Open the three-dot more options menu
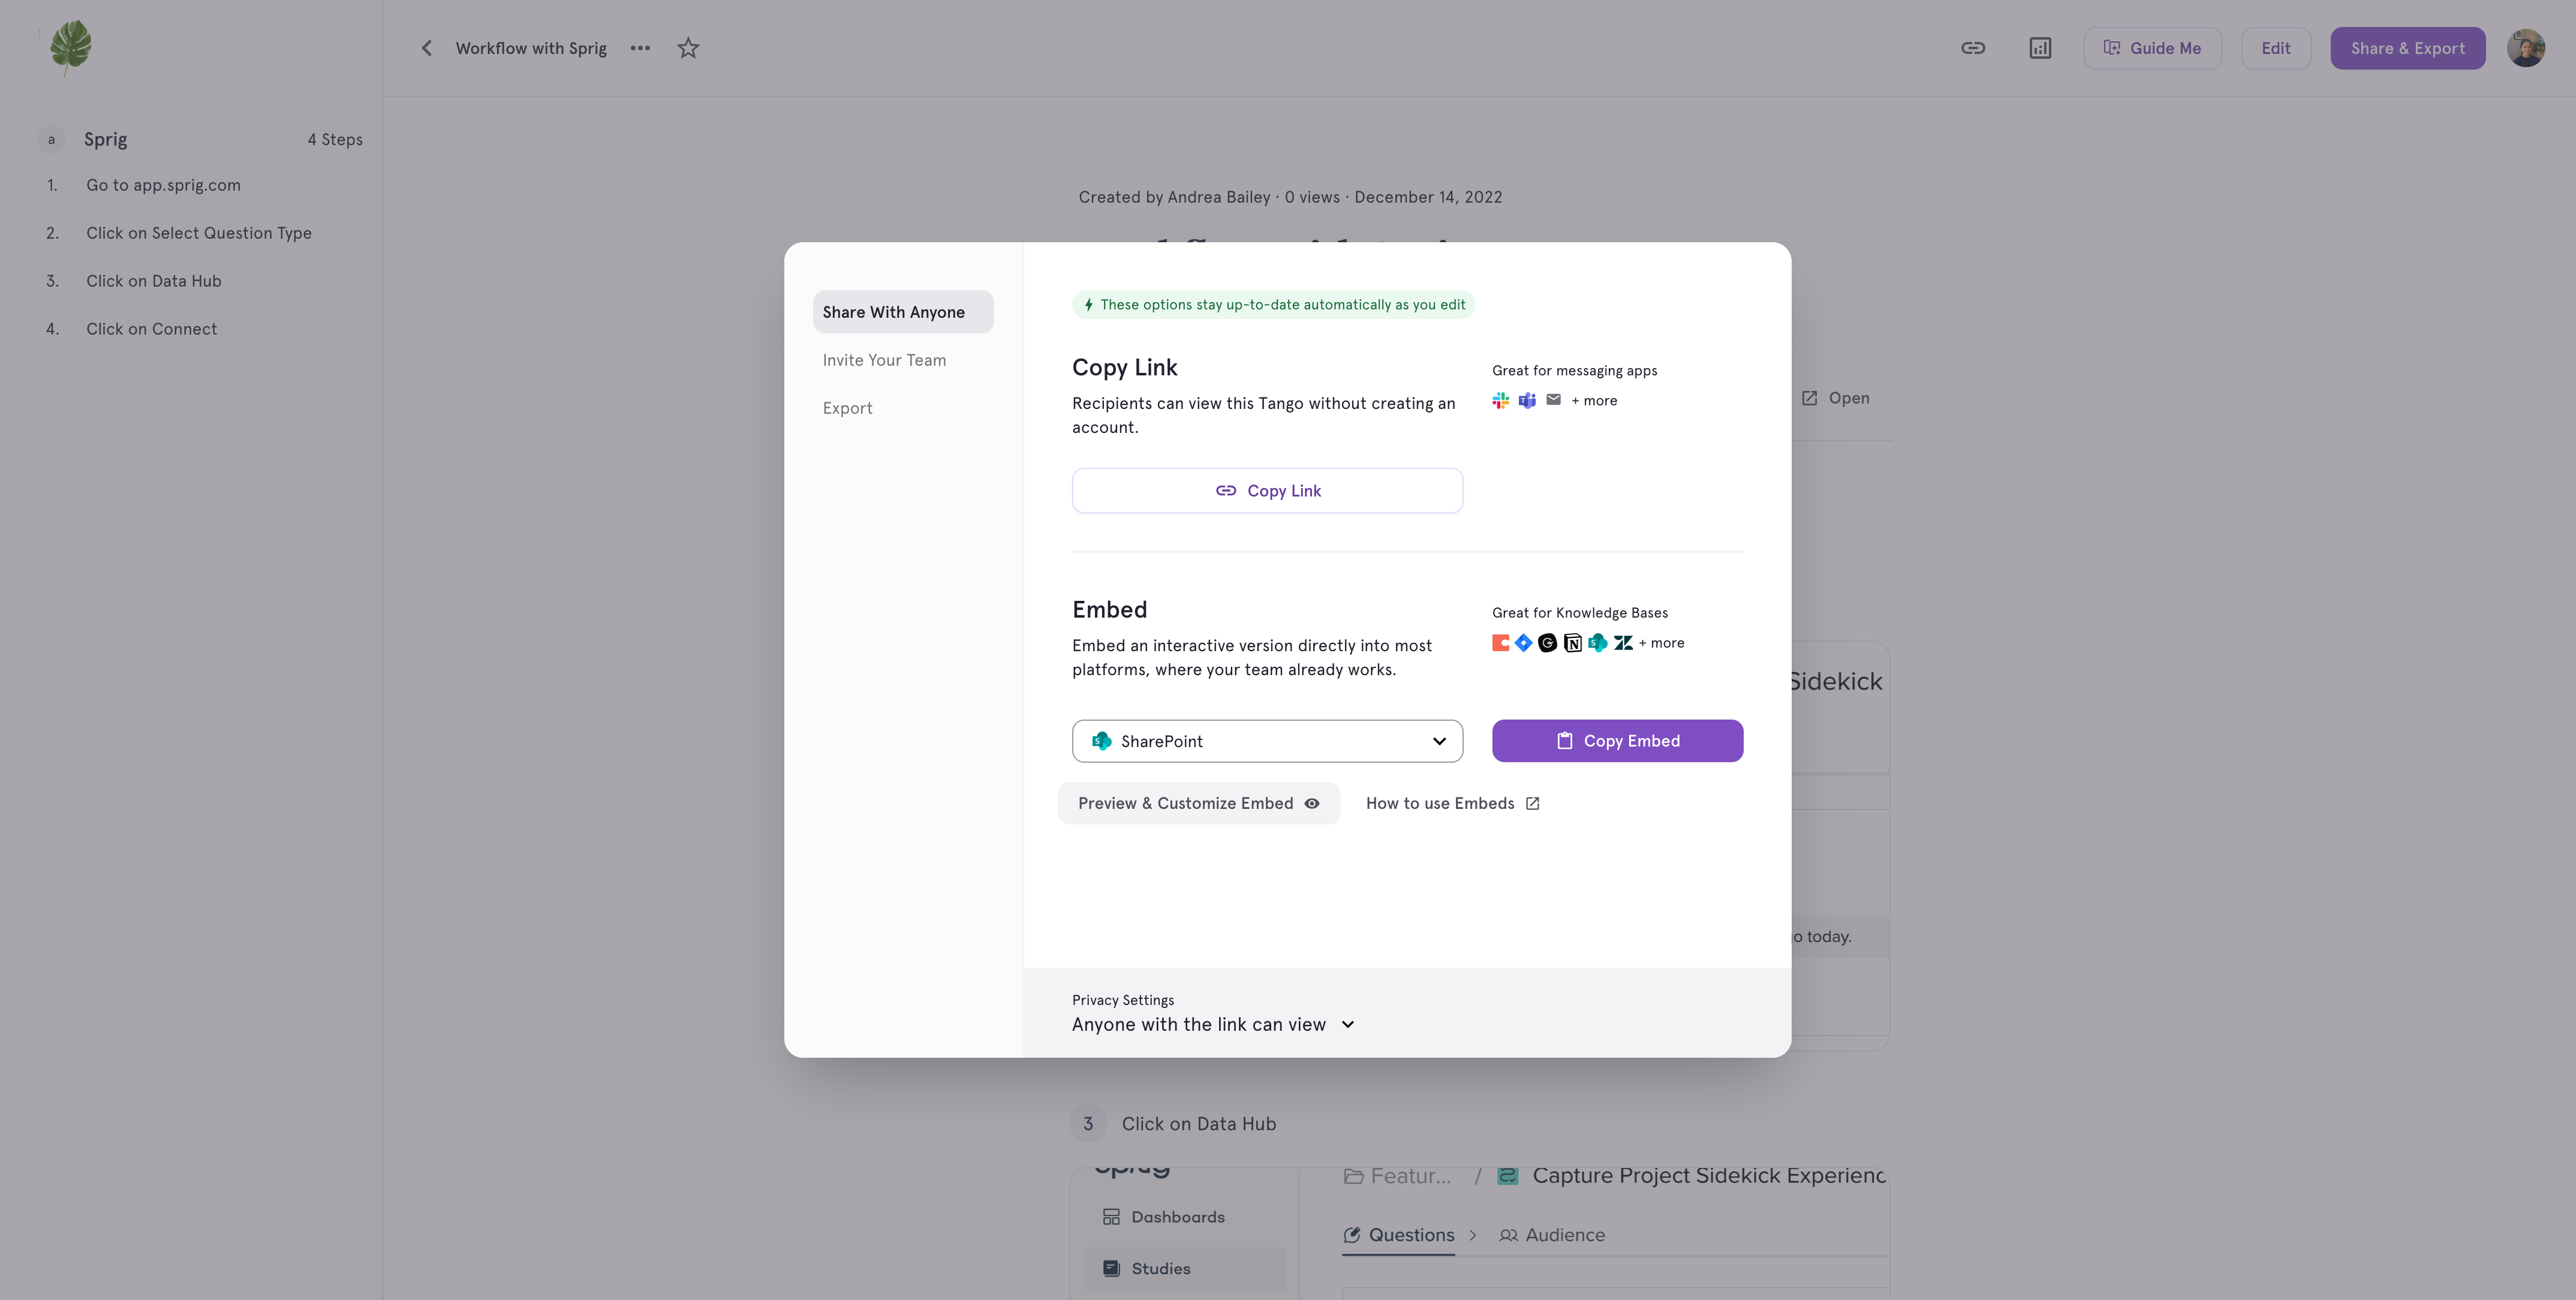This screenshot has width=2576, height=1300. (x=640, y=48)
